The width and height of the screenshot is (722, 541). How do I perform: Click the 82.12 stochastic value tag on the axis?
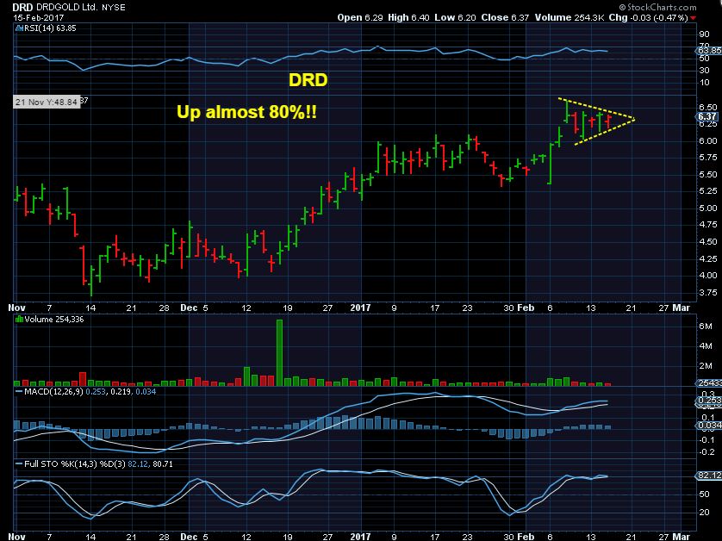[x=709, y=476]
